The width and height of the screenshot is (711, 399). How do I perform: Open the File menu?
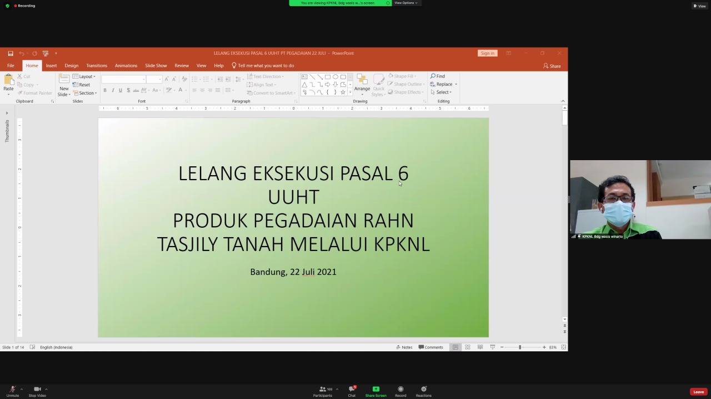[x=11, y=65]
